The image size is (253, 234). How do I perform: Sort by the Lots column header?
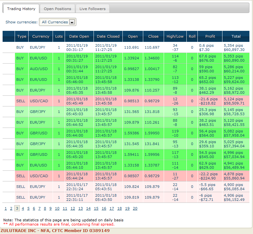[x=59, y=36]
